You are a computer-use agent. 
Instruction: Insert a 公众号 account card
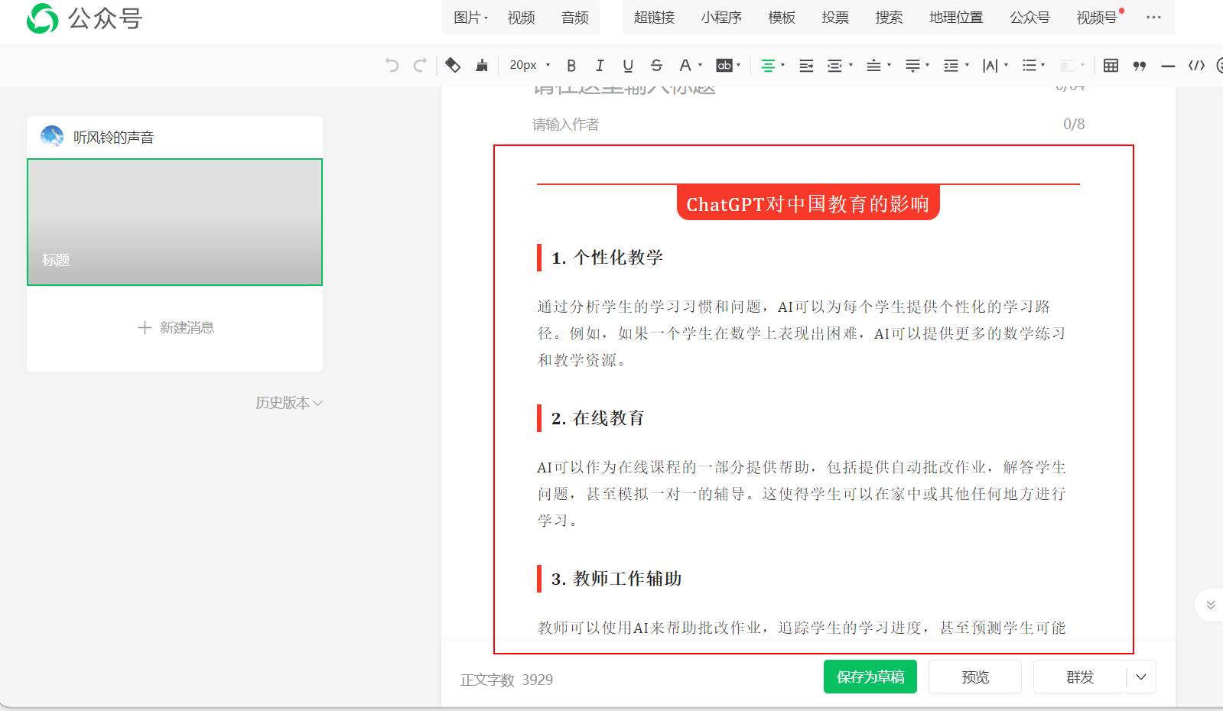[x=1029, y=18]
